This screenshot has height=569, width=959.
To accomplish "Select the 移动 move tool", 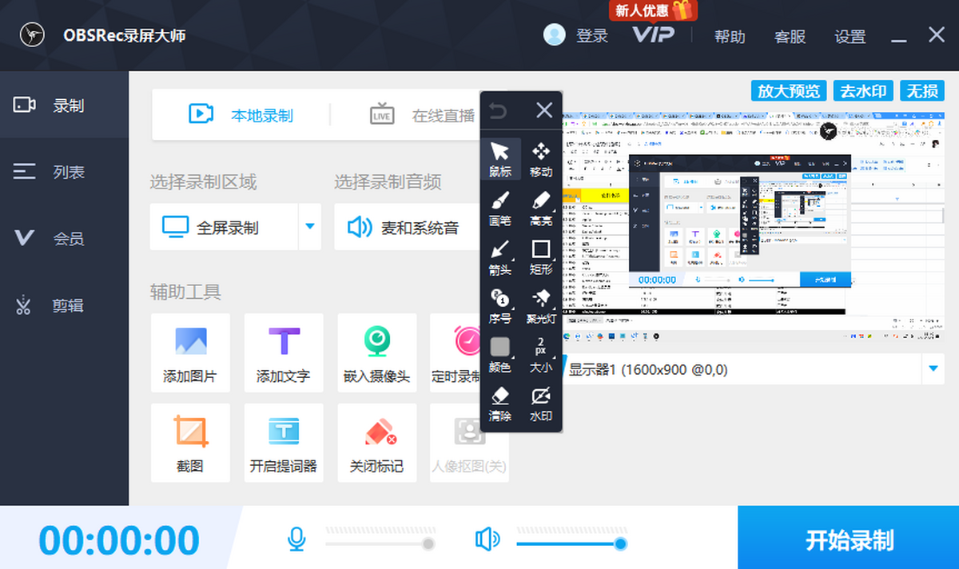I will click(x=541, y=159).
